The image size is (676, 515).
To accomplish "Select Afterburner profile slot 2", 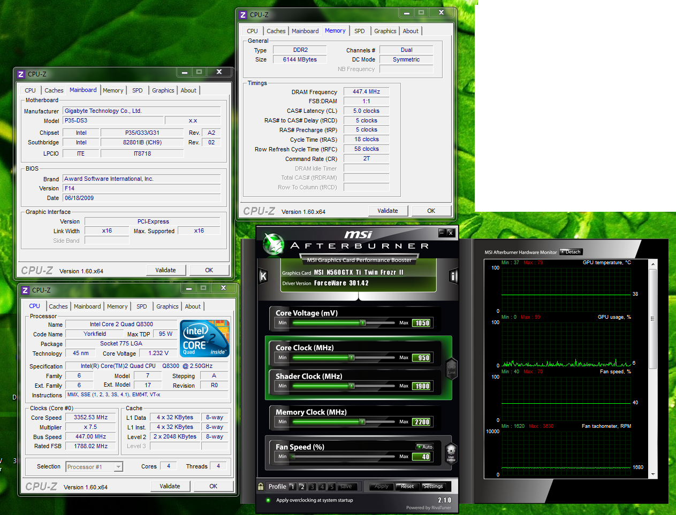I will click(x=302, y=487).
